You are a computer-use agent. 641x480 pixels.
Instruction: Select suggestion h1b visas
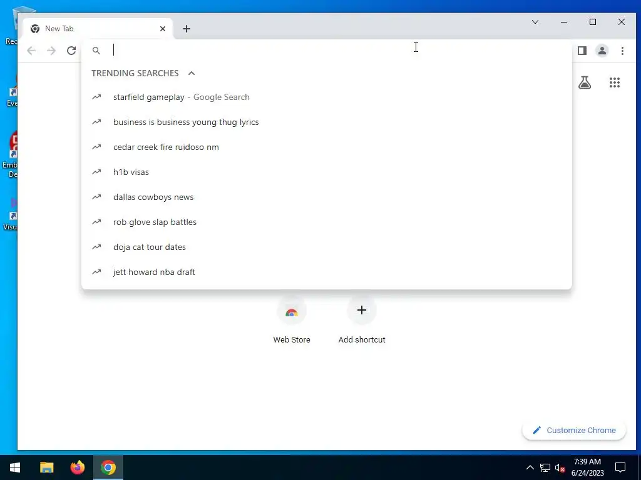[327, 172]
